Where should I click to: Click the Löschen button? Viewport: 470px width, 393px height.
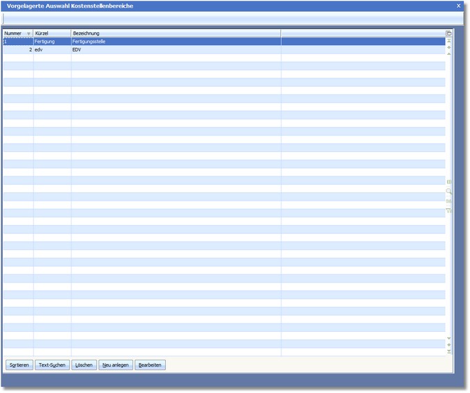(84, 365)
